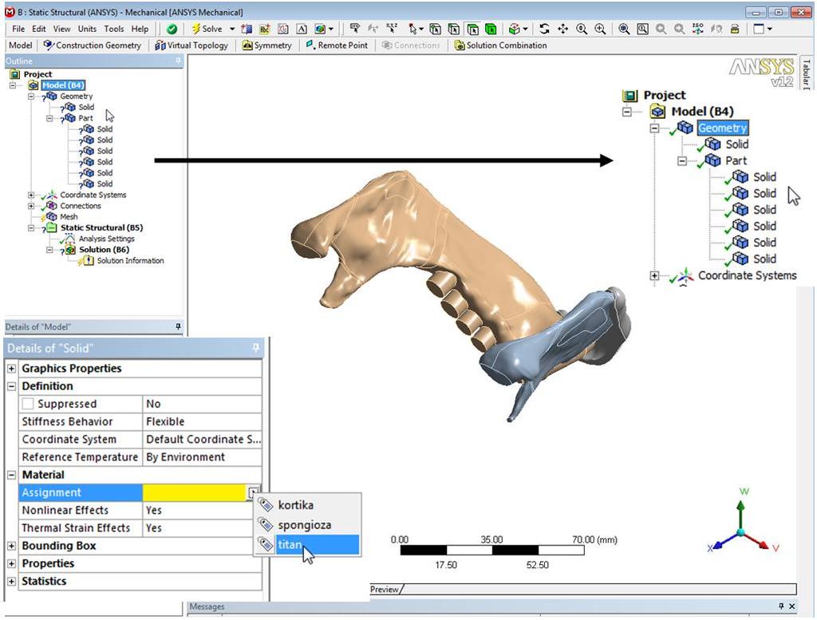This screenshot has height=620, width=817.
Task: Enable the green body selection filter
Action: coord(491,30)
